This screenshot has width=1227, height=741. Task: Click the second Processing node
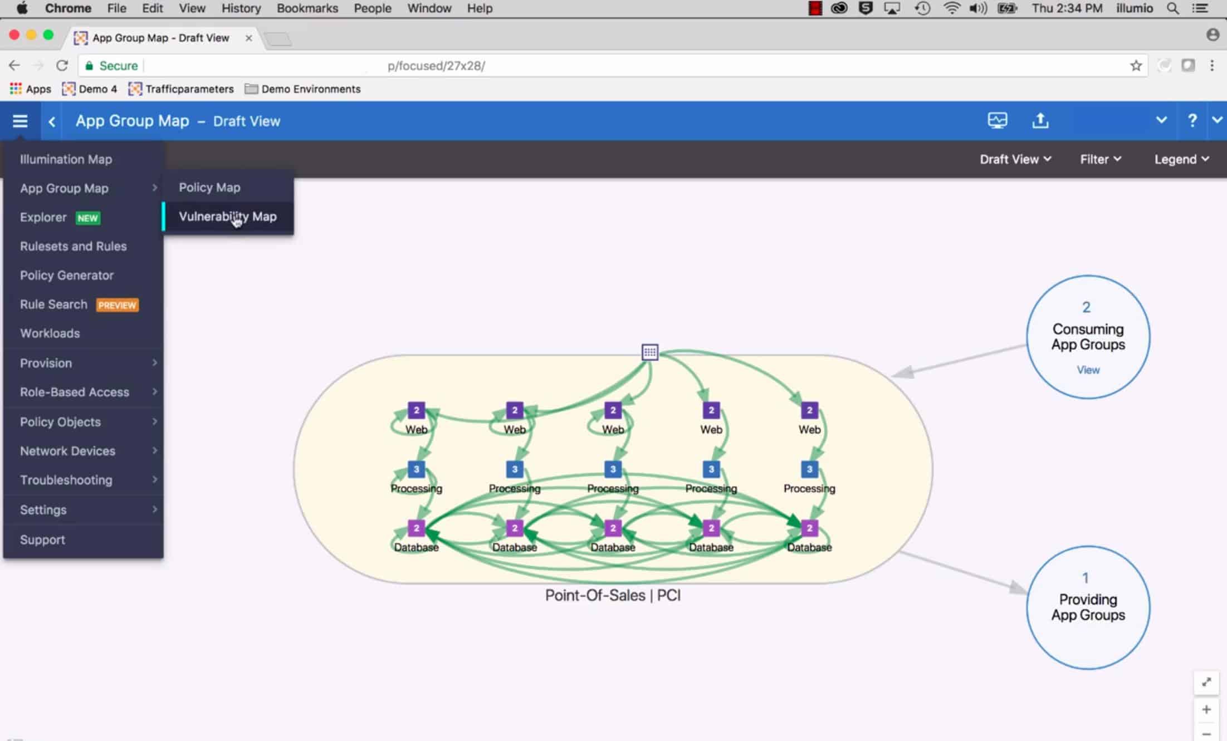[x=514, y=469]
